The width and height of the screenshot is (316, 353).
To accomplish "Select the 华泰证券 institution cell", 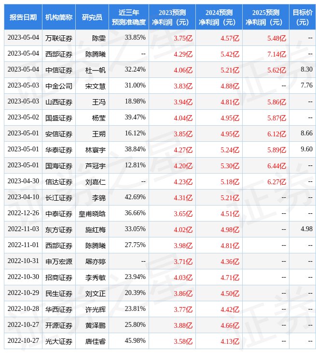I will pos(59,150).
